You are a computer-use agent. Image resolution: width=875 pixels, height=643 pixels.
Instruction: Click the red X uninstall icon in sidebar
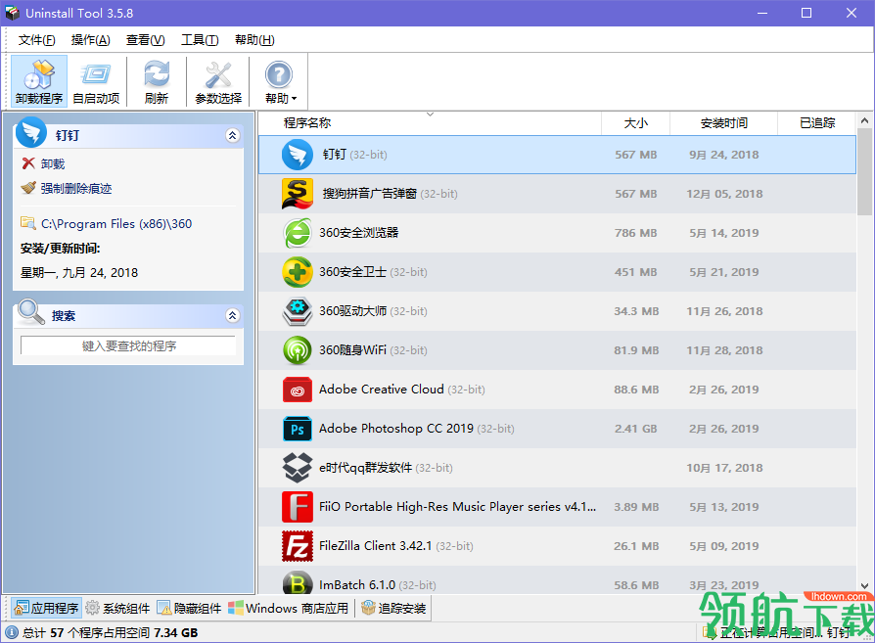tap(28, 163)
